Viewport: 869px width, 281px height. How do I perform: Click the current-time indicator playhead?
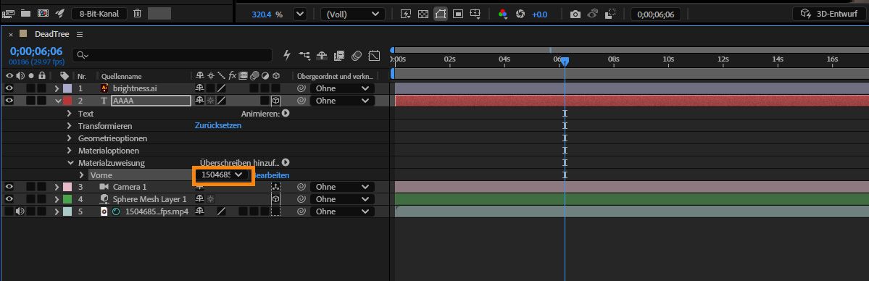565,62
